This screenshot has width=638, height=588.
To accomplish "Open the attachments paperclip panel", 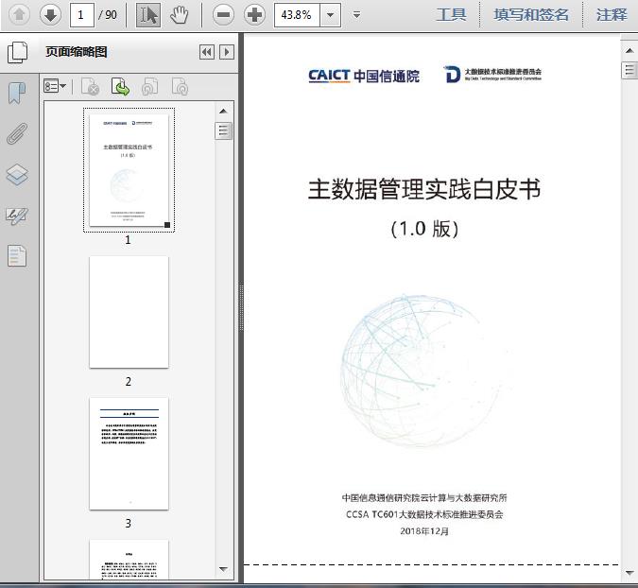I will 17,133.
